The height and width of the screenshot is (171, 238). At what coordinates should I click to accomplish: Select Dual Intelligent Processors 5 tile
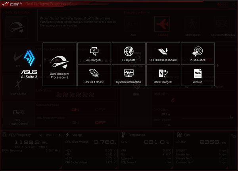click(59, 64)
